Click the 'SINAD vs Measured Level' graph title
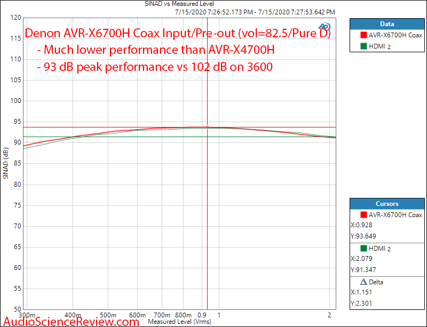Viewport: 427px width, 327px height. (179, 4)
